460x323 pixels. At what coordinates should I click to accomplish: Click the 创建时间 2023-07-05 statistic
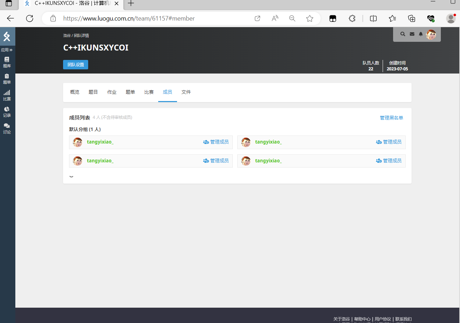(x=397, y=66)
